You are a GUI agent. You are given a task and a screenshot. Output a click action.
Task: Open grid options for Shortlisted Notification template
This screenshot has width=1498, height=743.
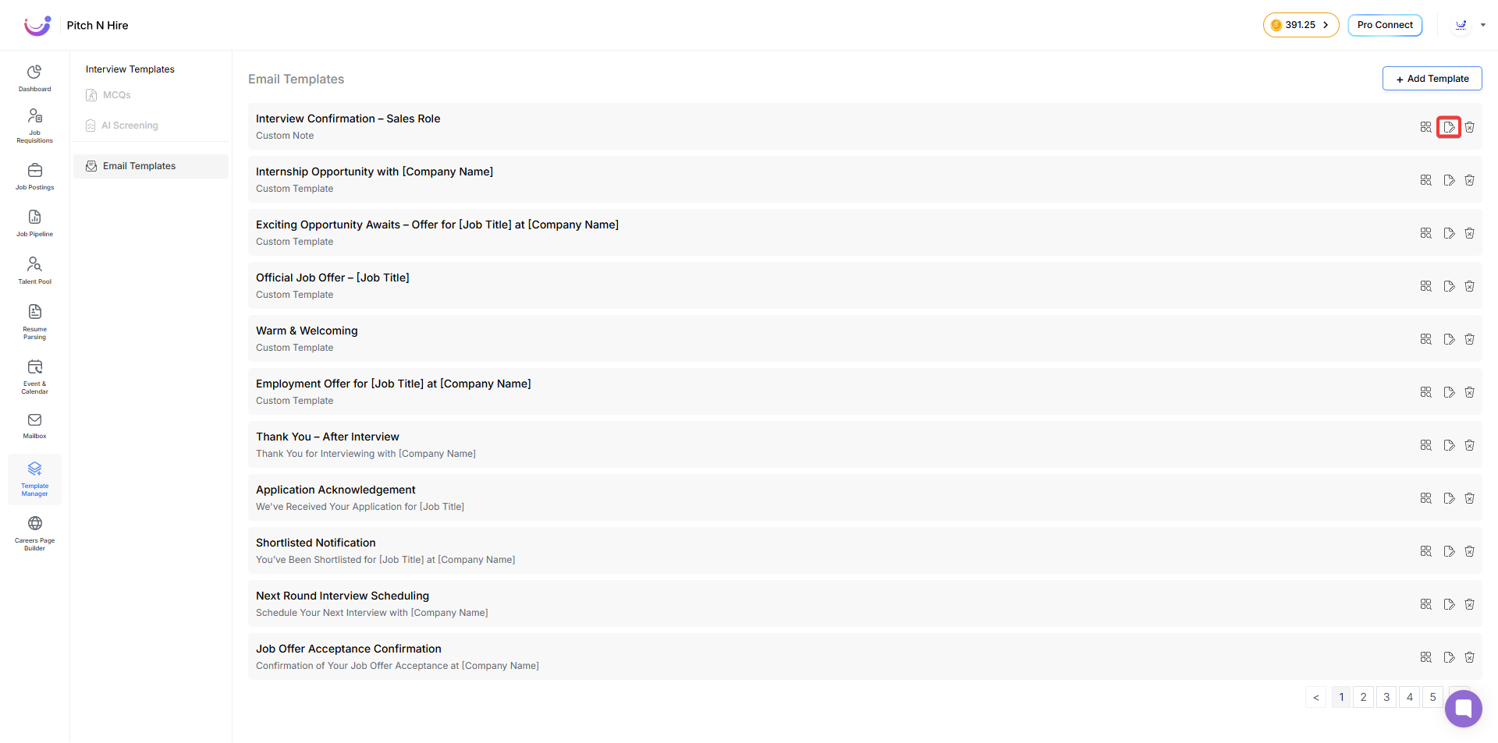(1425, 551)
